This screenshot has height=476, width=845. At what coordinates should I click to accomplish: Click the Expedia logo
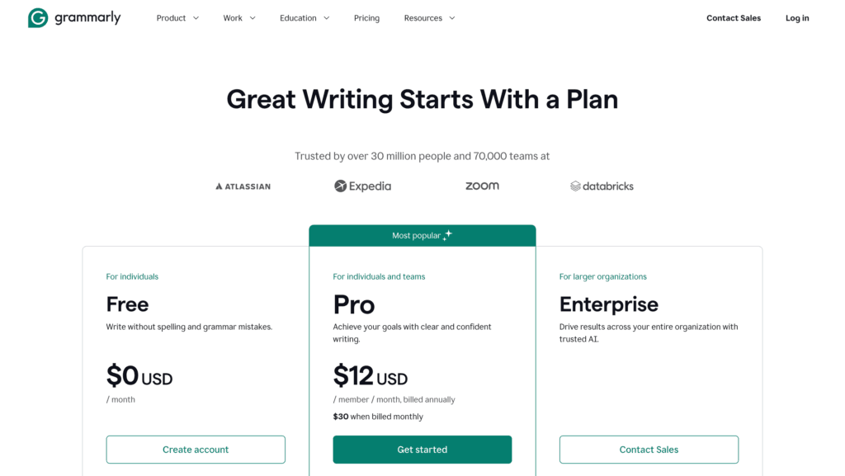pyautogui.click(x=362, y=186)
